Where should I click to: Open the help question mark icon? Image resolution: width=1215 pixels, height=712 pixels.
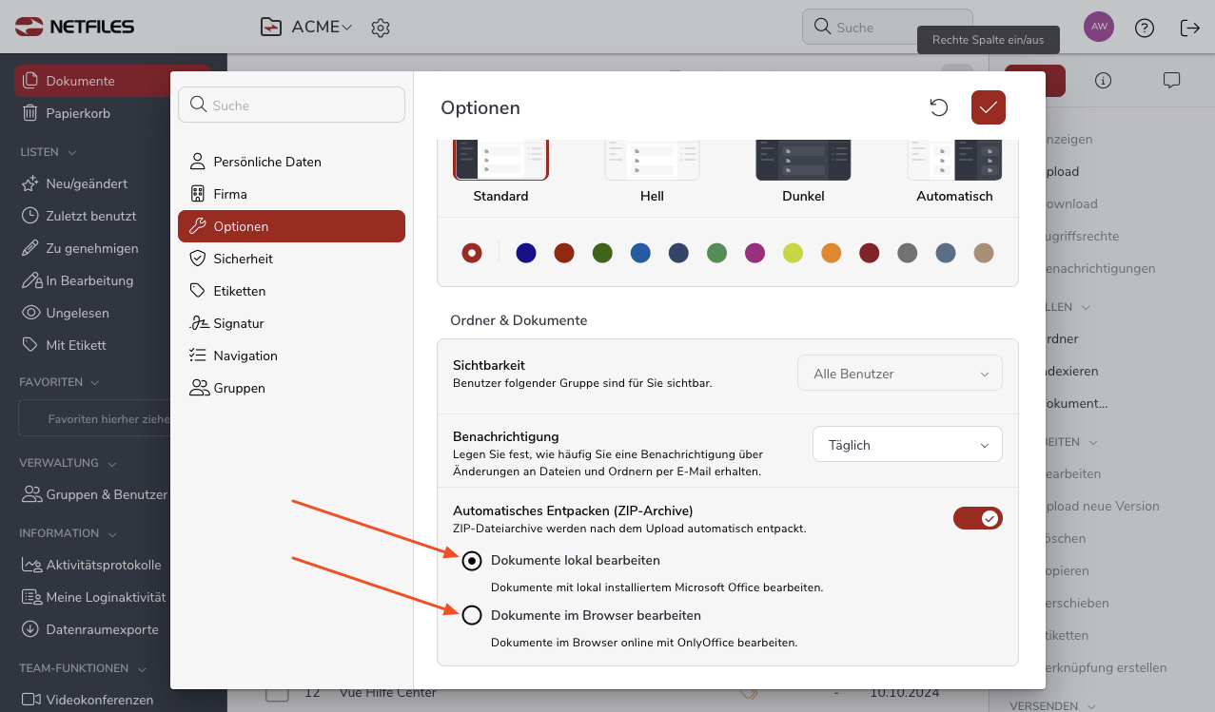pyautogui.click(x=1145, y=28)
